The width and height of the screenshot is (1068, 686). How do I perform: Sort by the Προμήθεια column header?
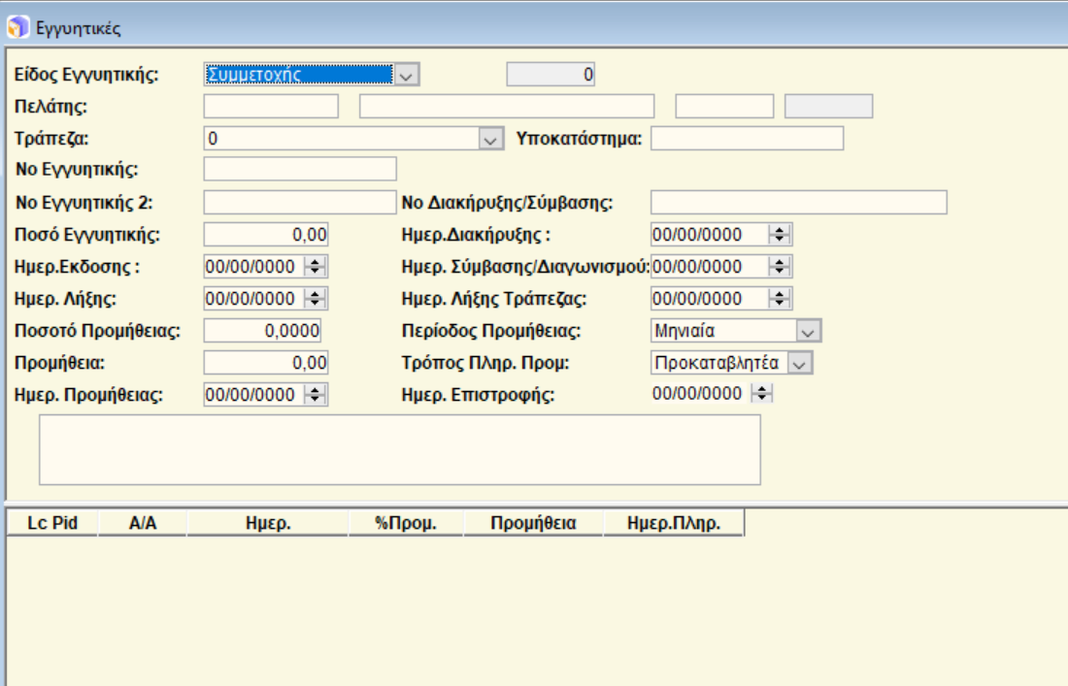[533, 524]
